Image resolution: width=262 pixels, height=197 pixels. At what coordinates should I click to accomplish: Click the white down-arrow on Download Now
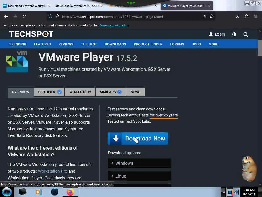[116, 138]
